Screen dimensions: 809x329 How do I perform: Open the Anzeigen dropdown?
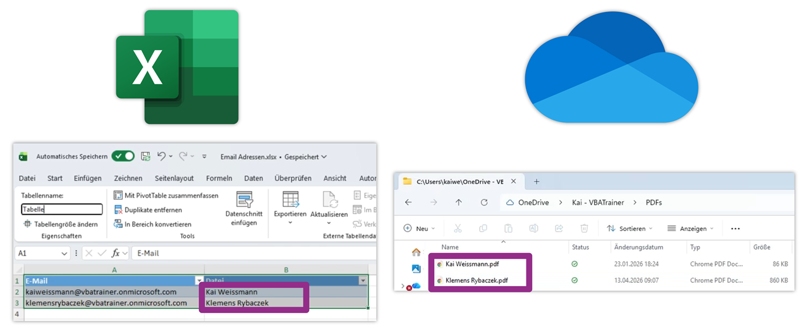pyautogui.click(x=690, y=228)
